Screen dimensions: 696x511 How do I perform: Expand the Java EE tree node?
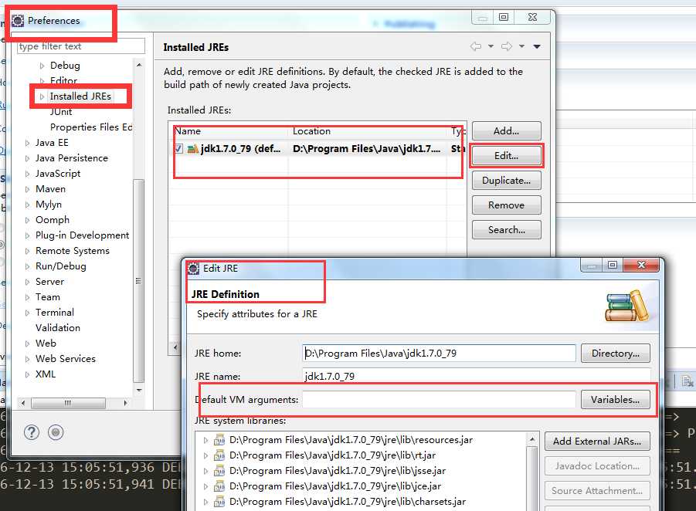(x=28, y=143)
